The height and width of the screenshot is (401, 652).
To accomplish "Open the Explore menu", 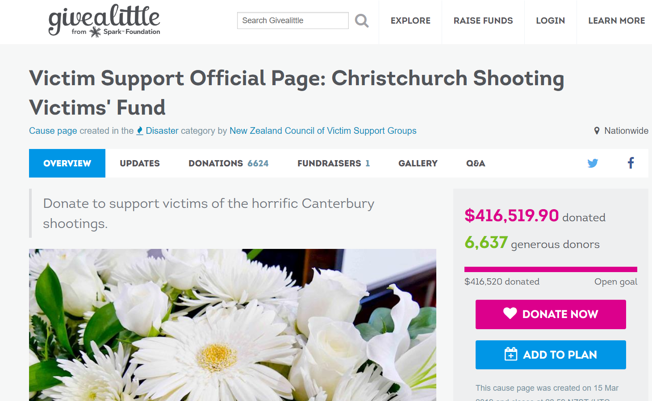I will point(410,21).
